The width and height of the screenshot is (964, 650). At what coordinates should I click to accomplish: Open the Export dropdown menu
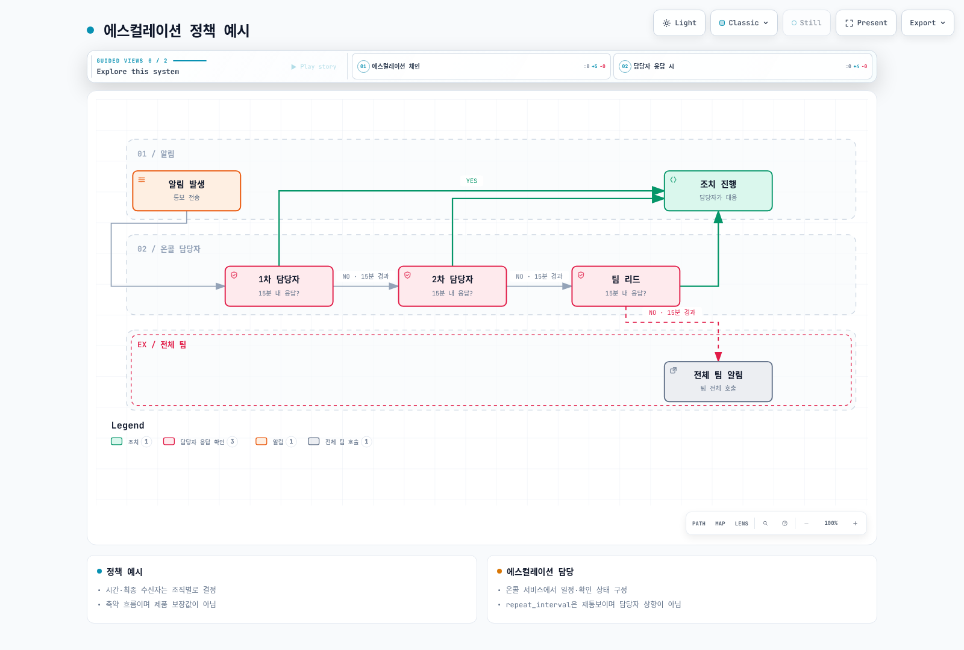(x=927, y=23)
